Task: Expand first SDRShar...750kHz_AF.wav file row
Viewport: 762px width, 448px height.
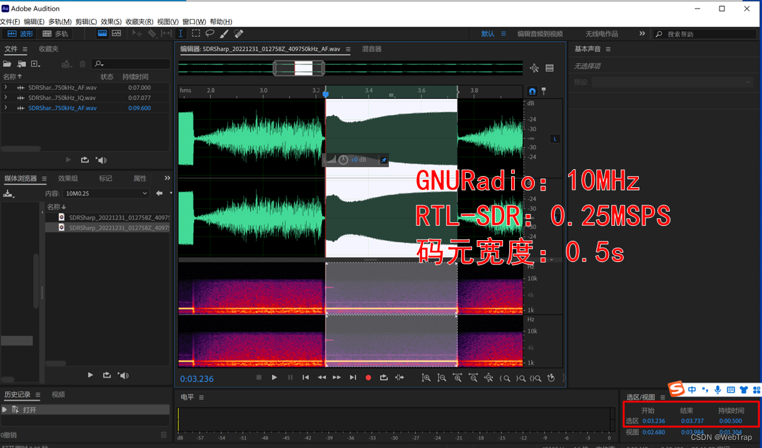Action: [x=6, y=88]
